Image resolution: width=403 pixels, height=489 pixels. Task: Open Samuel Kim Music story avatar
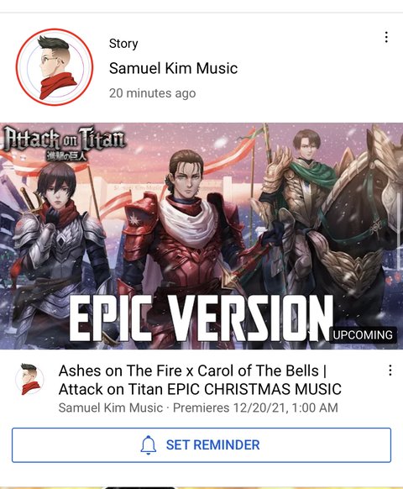55,67
